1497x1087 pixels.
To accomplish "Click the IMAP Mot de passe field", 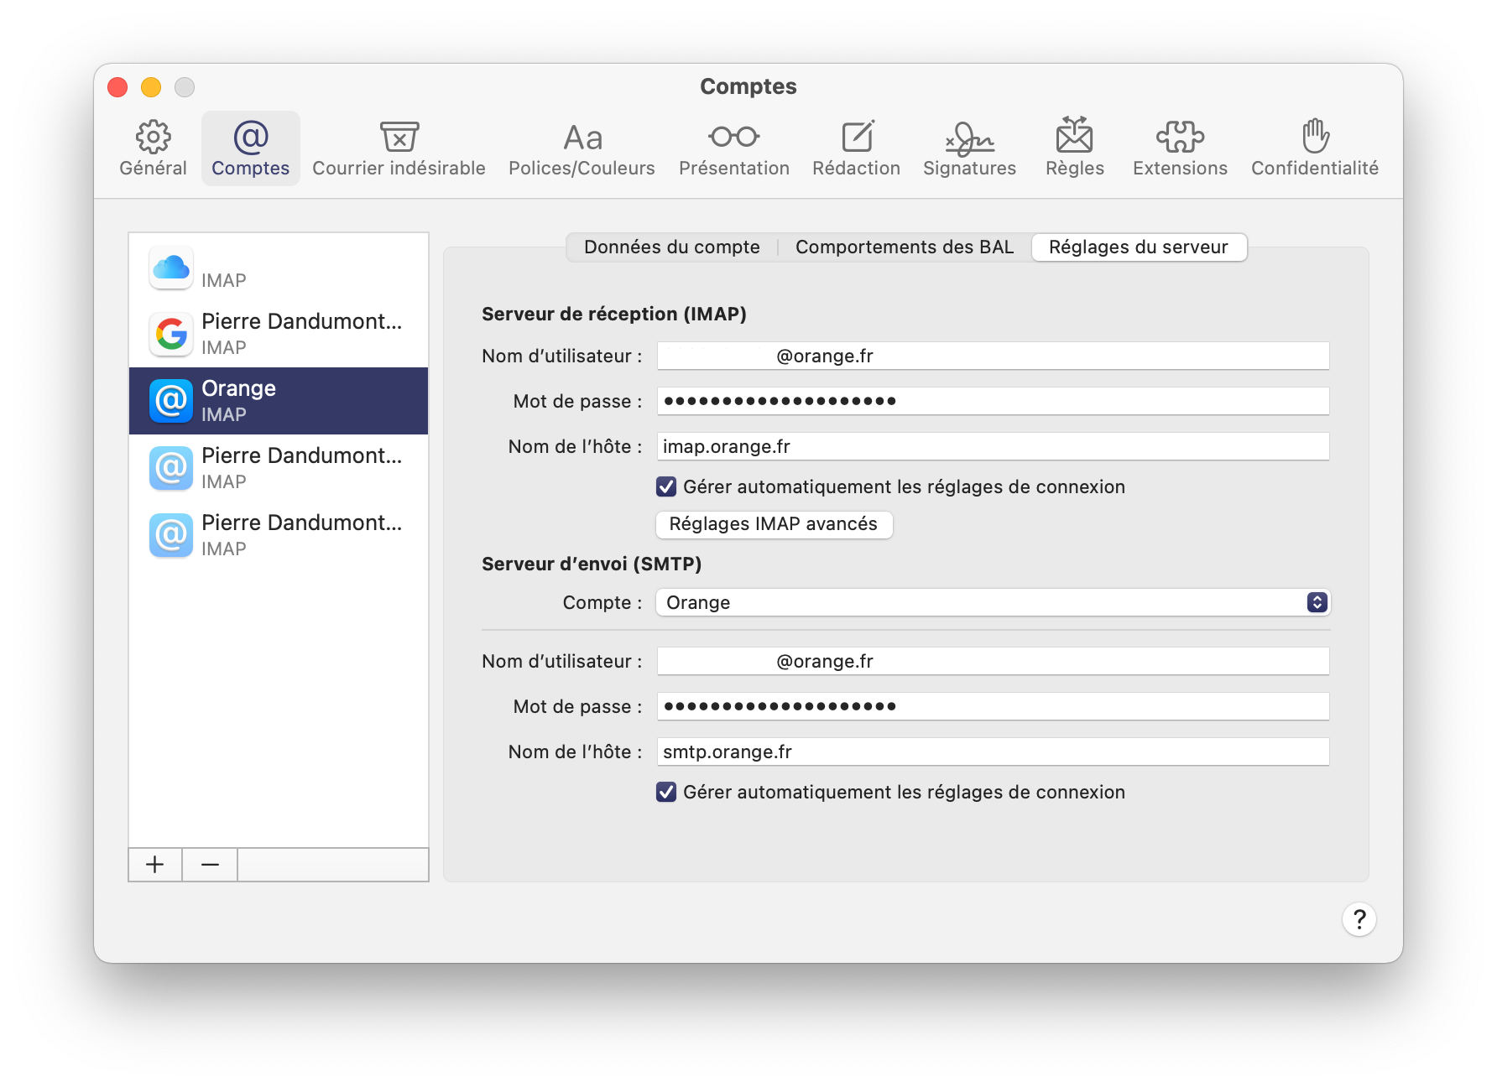I will click(994, 401).
